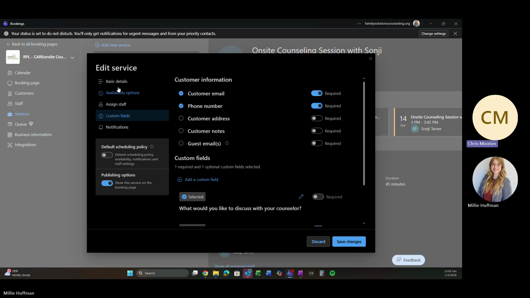The width and height of the screenshot is (530, 298).
Task: Open Queue in the sidebar
Action: (x=21, y=124)
